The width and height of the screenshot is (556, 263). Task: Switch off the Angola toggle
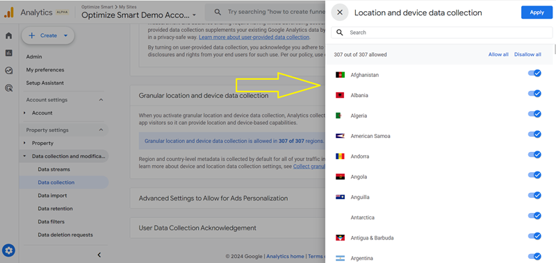pyautogui.click(x=534, y=175)
